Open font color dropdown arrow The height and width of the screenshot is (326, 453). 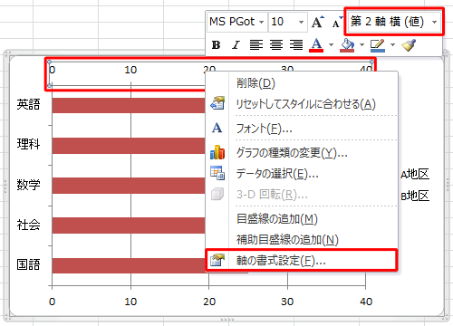pyautogui.click(x=331, y=45)
